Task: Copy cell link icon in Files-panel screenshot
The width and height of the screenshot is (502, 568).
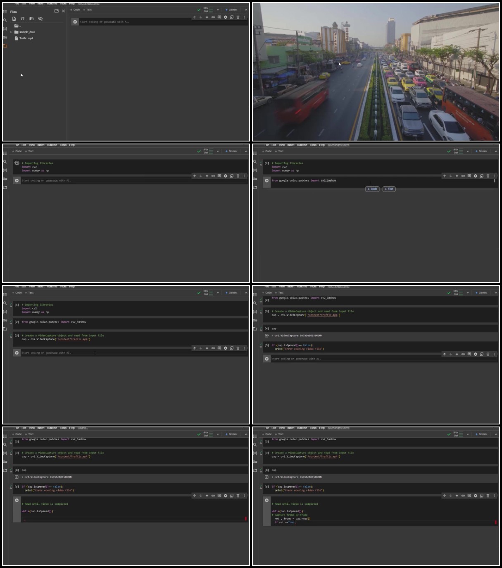Action: [213, 17]
